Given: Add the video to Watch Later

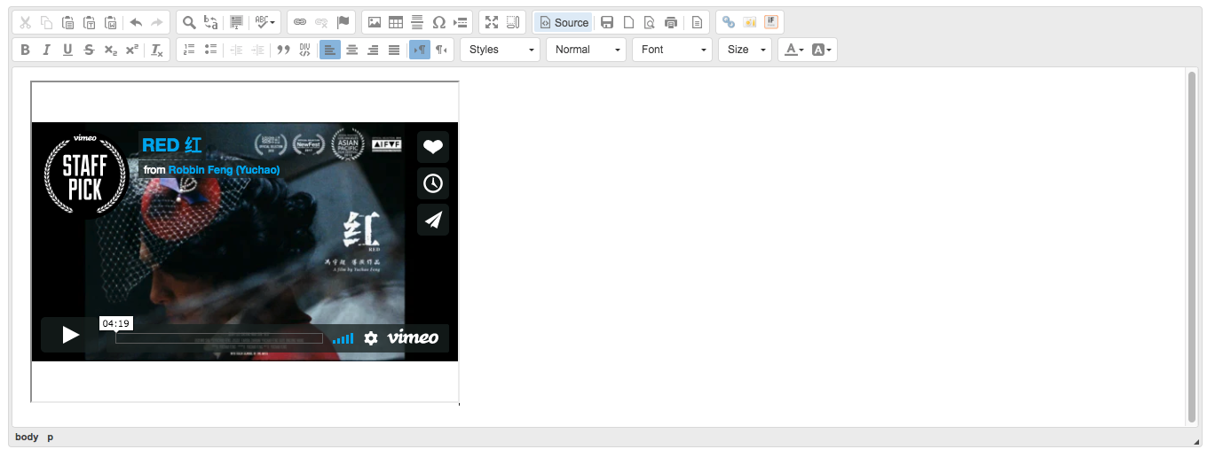Looking at the screenshot, I should (433, 183).
